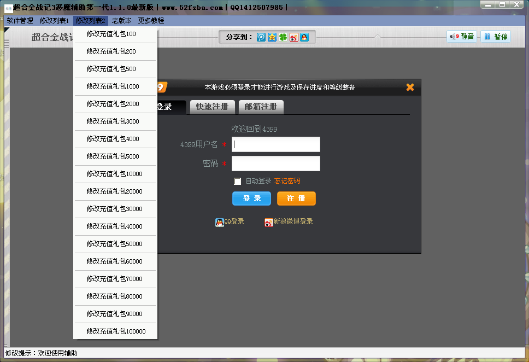Click the 新浪微博登录 icon
Screen dimensions: 529x362
click(x=268, y=222)
